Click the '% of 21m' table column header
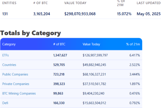This screenshot has height=108, width=161. (x=133, y=44)
